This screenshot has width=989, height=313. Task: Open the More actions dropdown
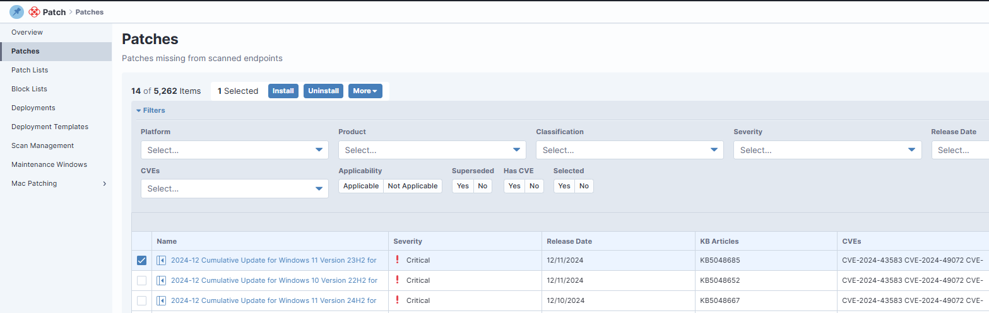tap(365, 91)
